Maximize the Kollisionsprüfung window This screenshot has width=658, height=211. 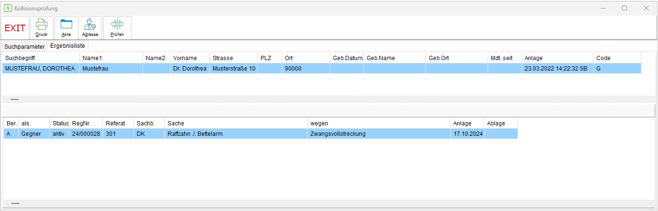pyautogui.click(x=624, y=8)
